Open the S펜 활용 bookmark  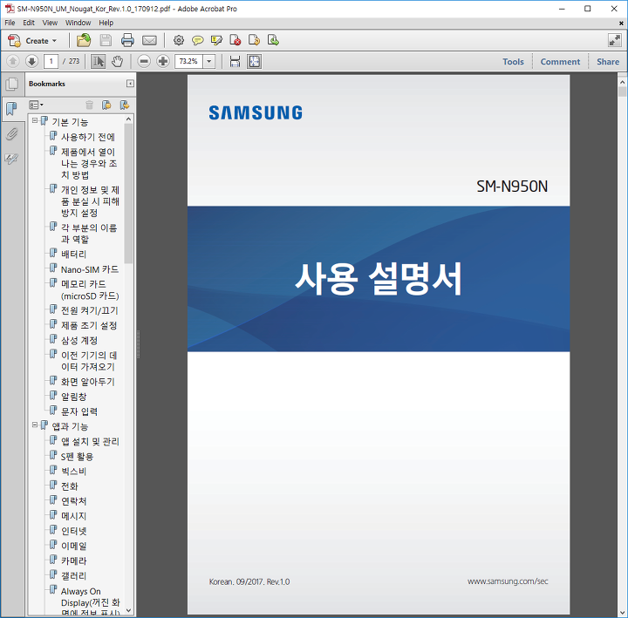pyautogui.click(x=77, y=456)
